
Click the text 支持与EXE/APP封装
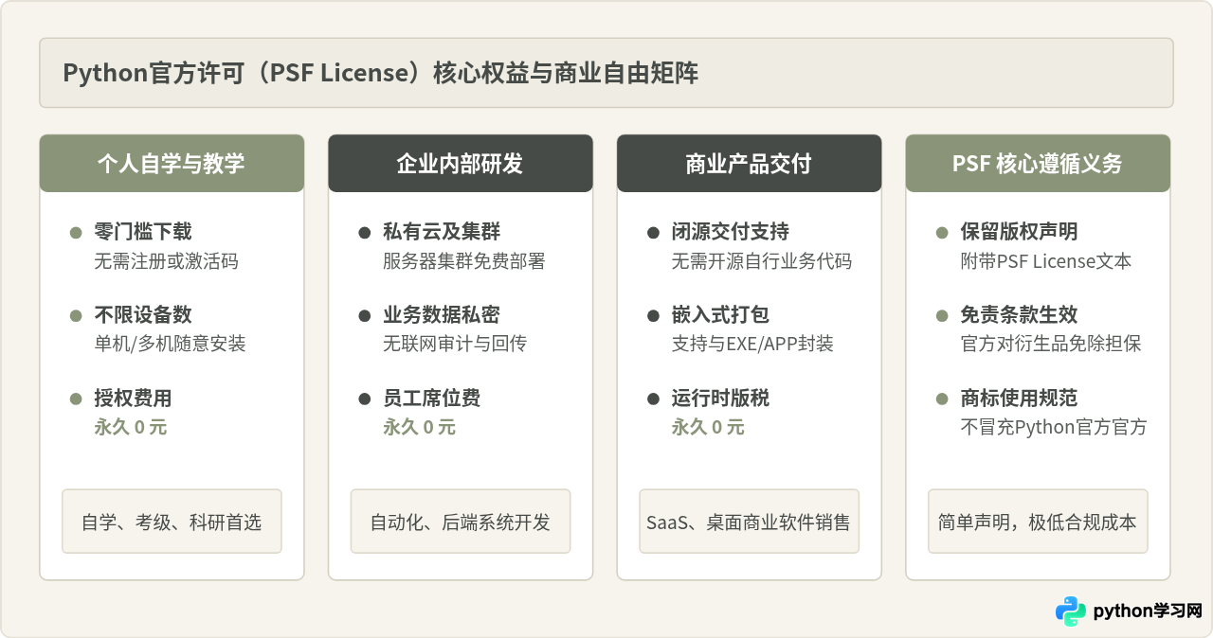753,344
